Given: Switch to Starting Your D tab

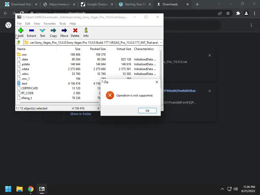Looking at the screenshot, I should coord(135,4).
